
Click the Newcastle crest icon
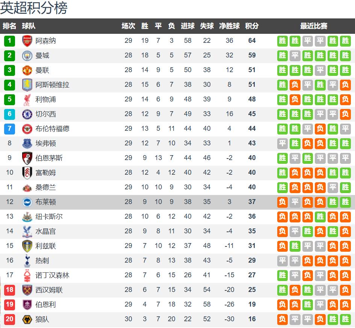[27, 216]
